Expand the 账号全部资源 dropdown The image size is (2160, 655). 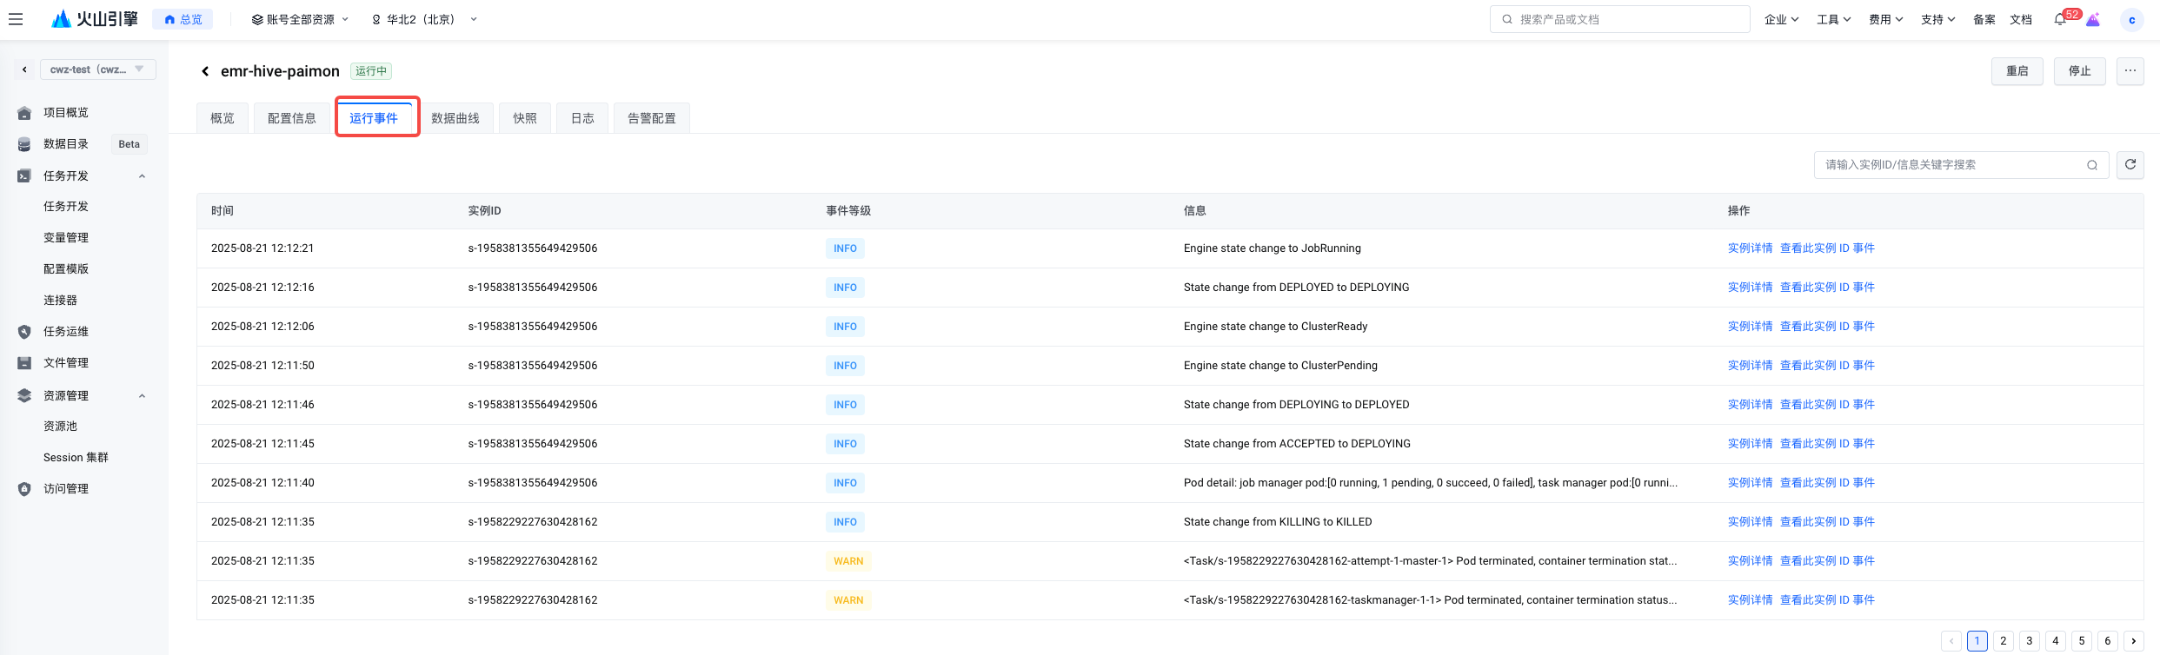(300, 19)
